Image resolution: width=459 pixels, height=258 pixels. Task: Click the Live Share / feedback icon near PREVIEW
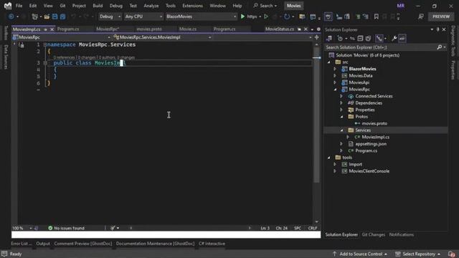point(421,16)
